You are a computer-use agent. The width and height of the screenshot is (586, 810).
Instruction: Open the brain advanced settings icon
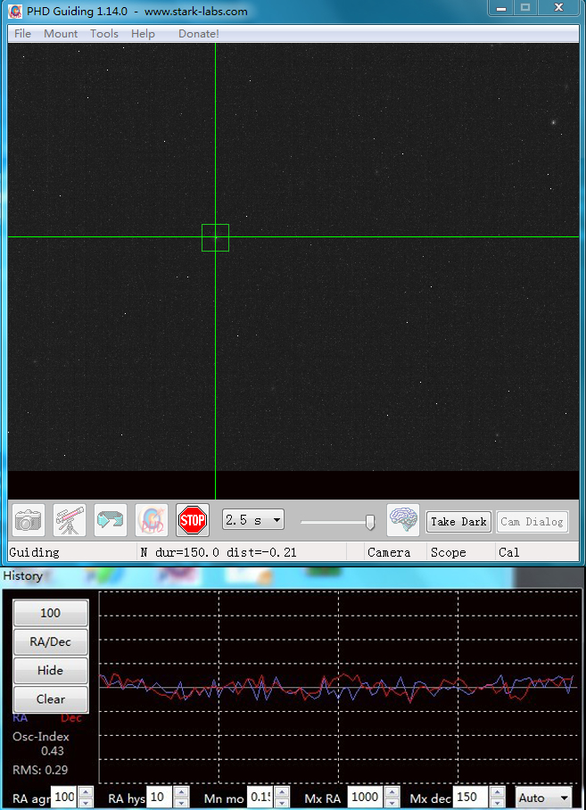(x=403, y=520)
